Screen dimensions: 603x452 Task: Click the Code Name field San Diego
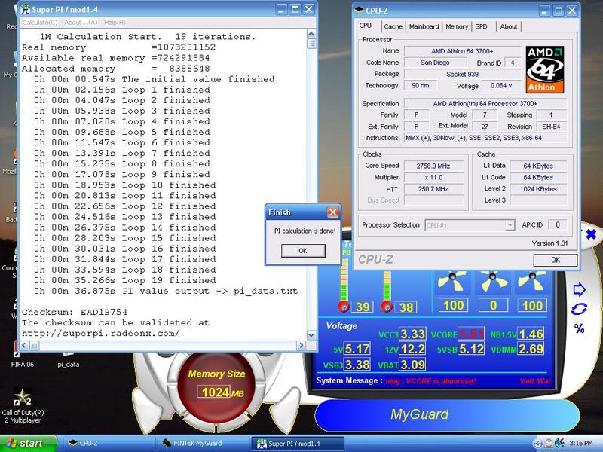pyautogui.click(x=435, y=63)
